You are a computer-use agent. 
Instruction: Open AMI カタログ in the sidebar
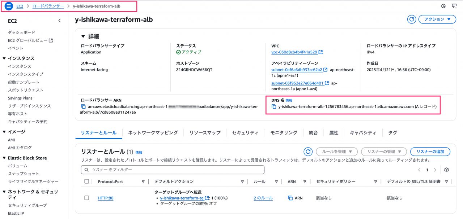coord(20,148)
